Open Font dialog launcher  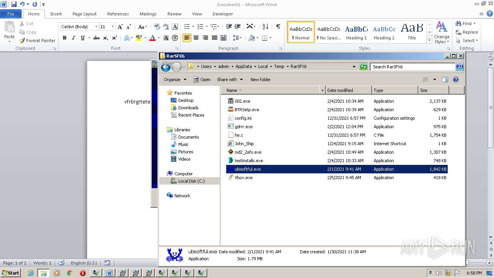[177, 49]
